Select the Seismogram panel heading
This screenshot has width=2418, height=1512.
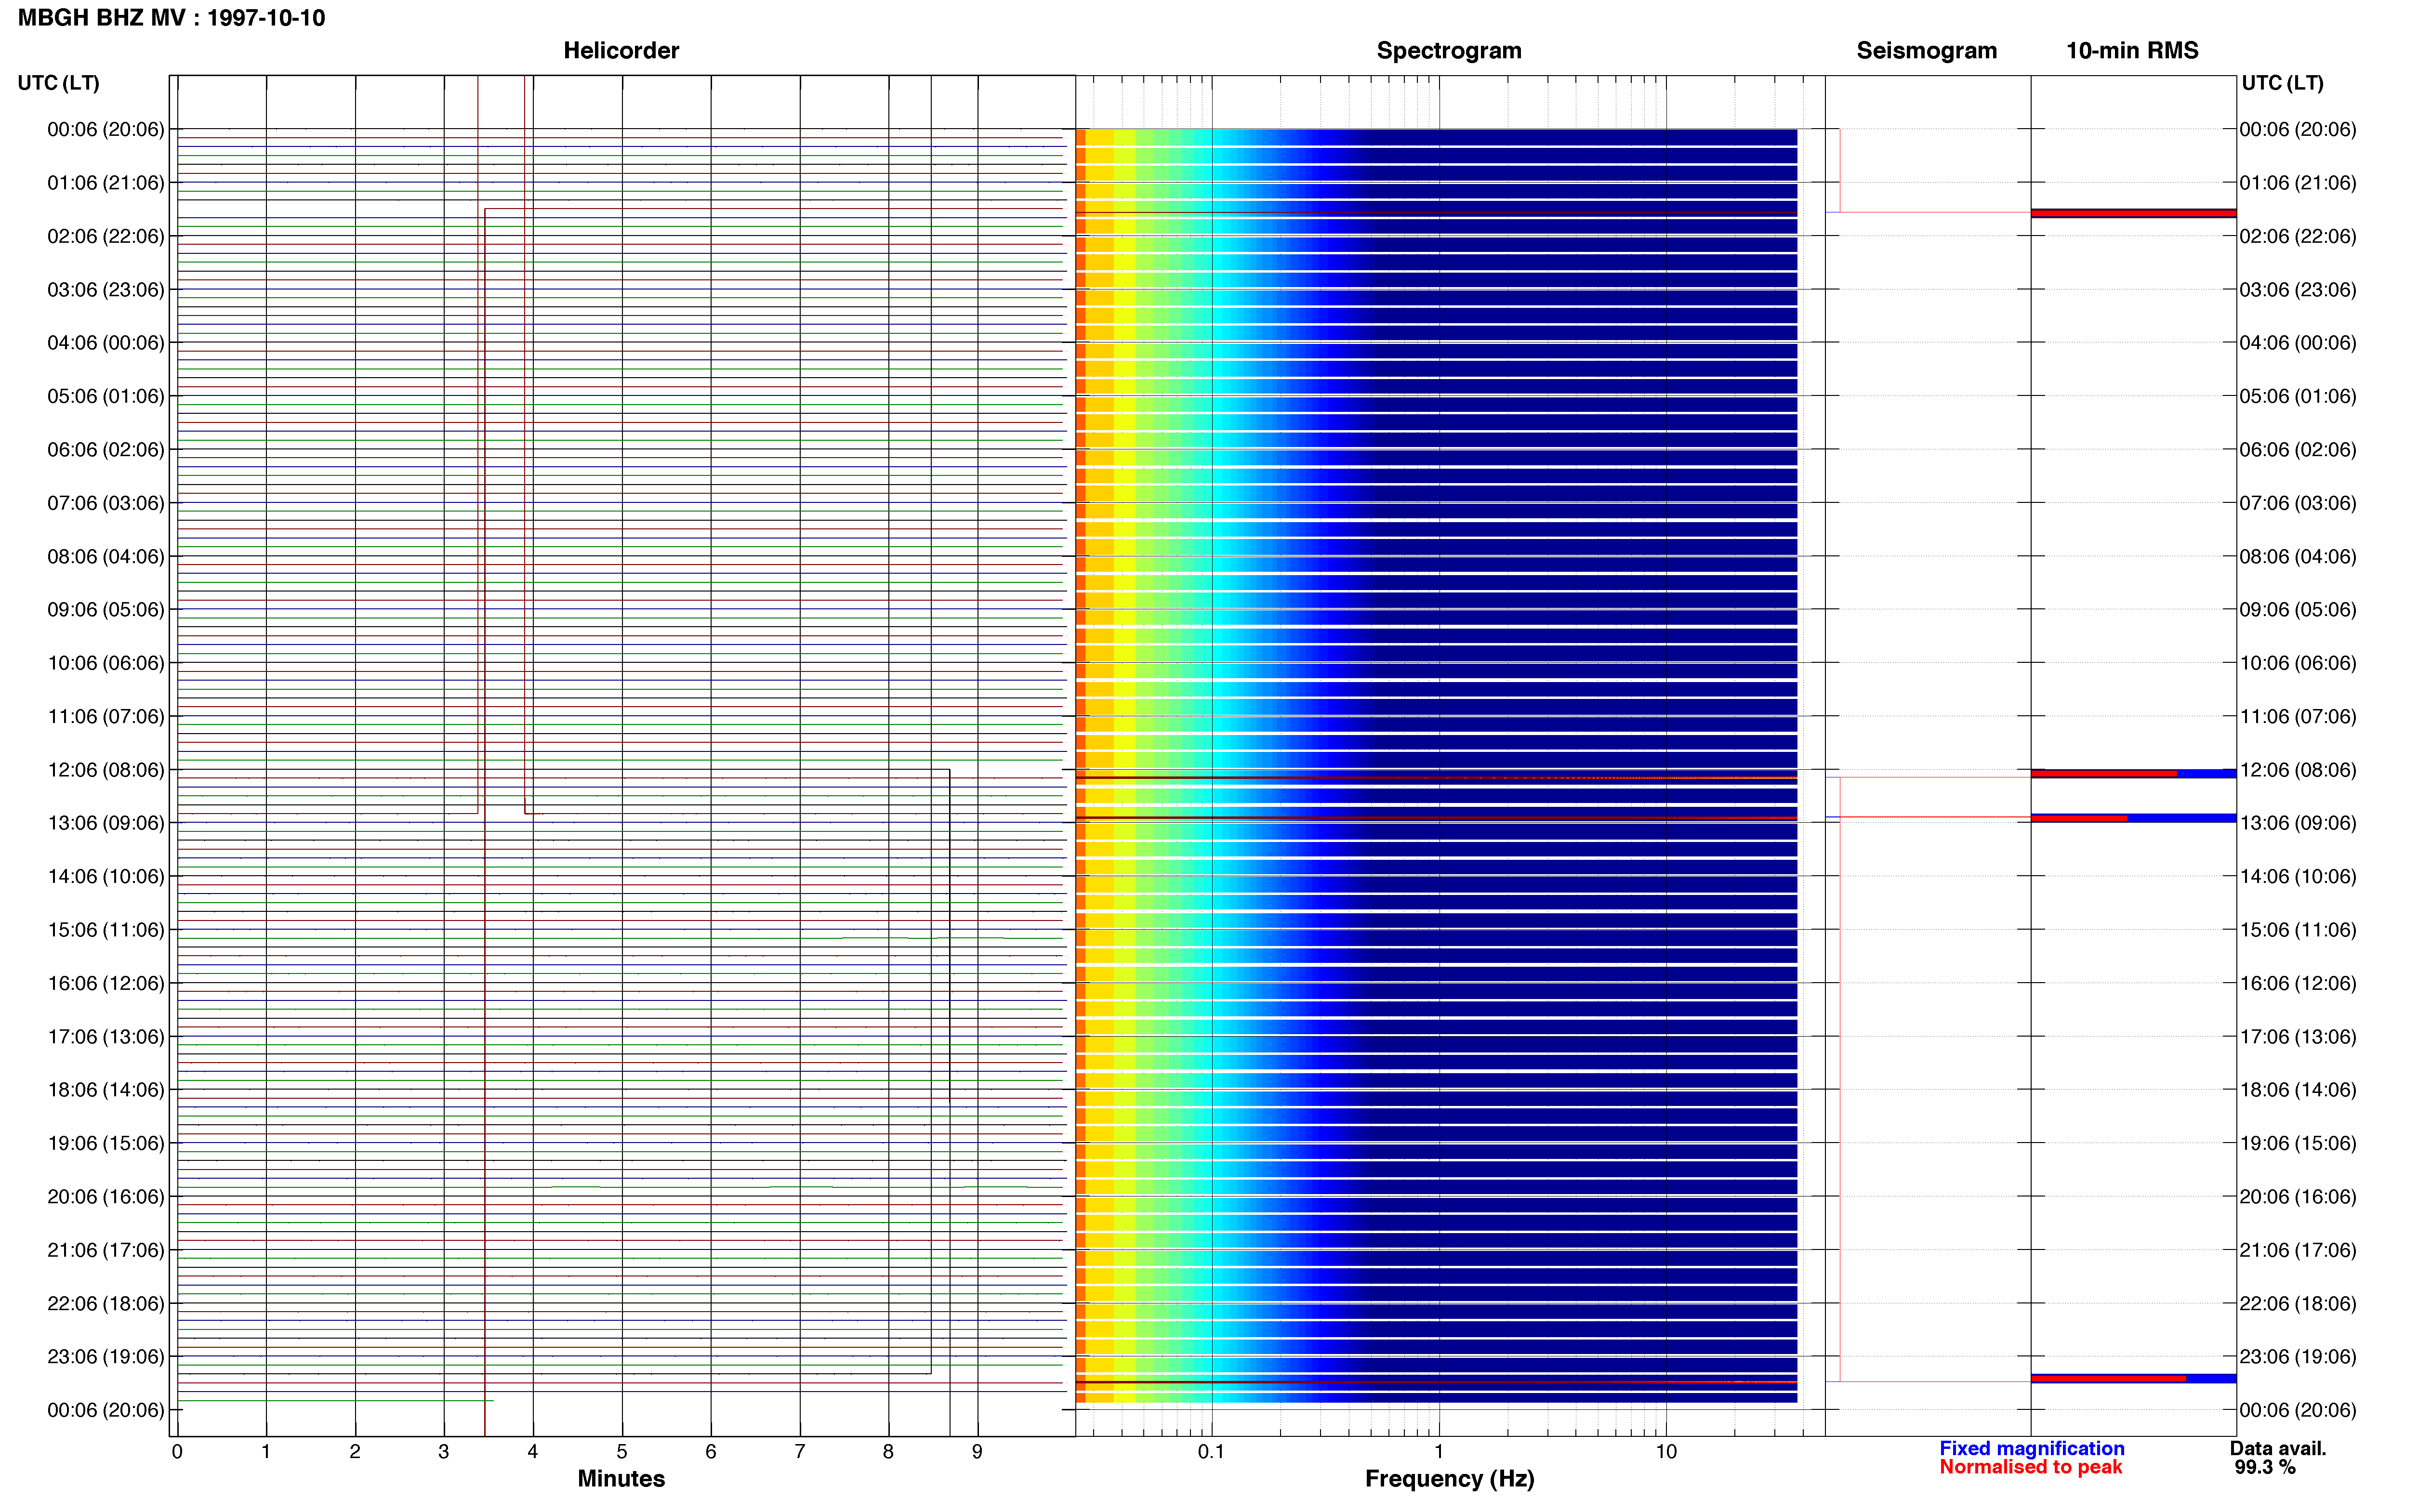click(1926, 50)
